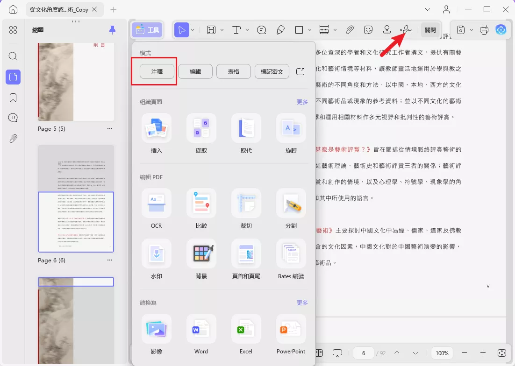Convert to Word
The width and height of the screenshot is (515, 366).
point(201,335)
